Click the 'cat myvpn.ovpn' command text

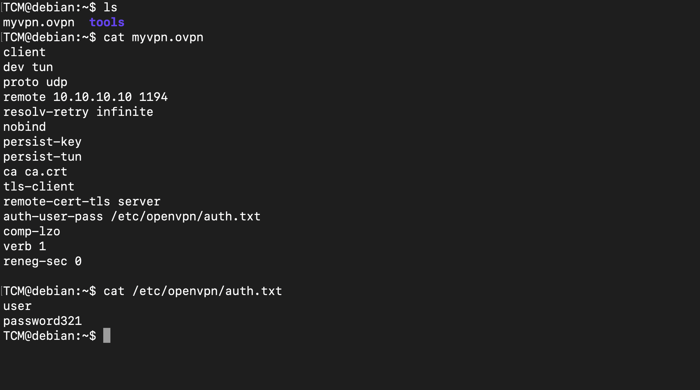coord(153,38)
